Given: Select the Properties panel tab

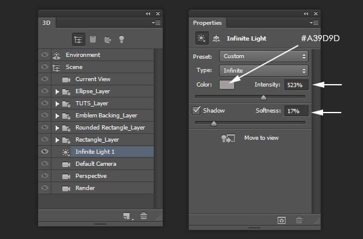Looking at the screenshot, I should coord(208,23).
